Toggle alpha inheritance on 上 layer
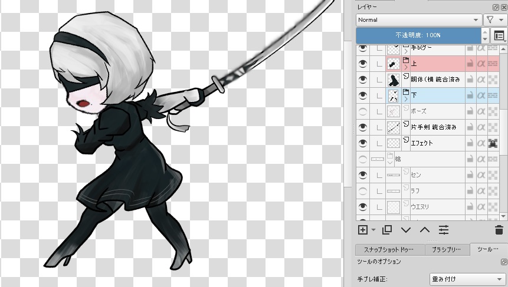The image size is (508, 287). pos(481,64)
